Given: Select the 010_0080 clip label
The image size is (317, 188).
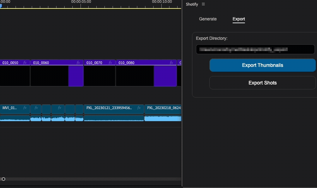Looking at the screenshot, I should tap(126, 63).
